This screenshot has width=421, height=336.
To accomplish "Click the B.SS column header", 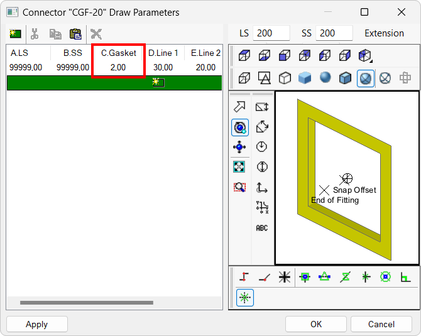I will [72, 53].
